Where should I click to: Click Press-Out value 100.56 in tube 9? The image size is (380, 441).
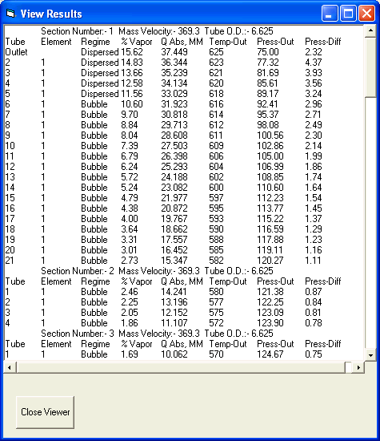[270, 136]
